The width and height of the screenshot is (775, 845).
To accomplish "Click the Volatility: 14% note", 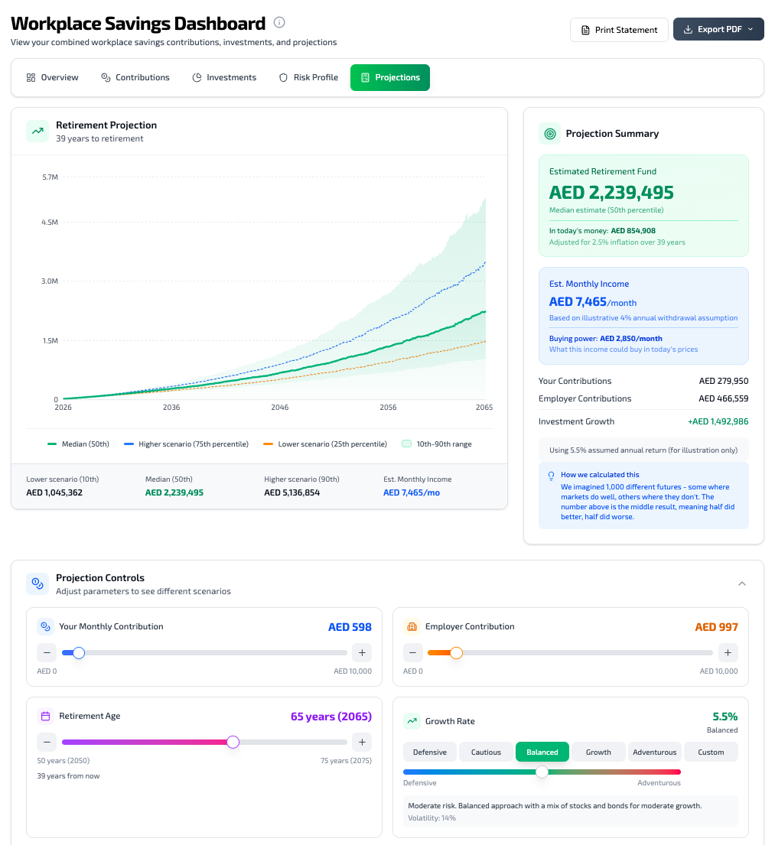I will [432, 818].
